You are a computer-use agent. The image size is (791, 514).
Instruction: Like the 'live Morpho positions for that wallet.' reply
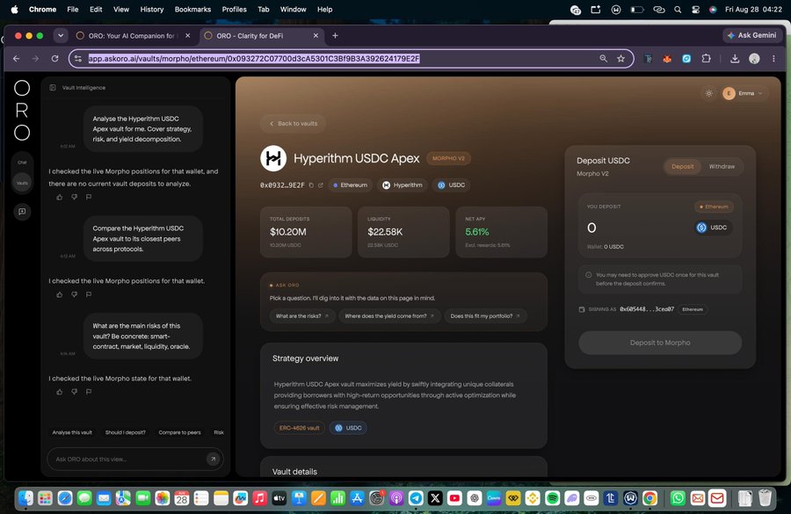(x=60, y=294)
